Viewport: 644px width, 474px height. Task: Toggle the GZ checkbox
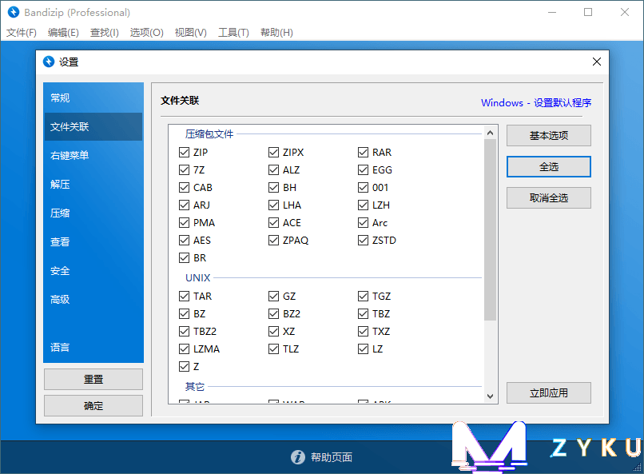[x=273, y=296]
